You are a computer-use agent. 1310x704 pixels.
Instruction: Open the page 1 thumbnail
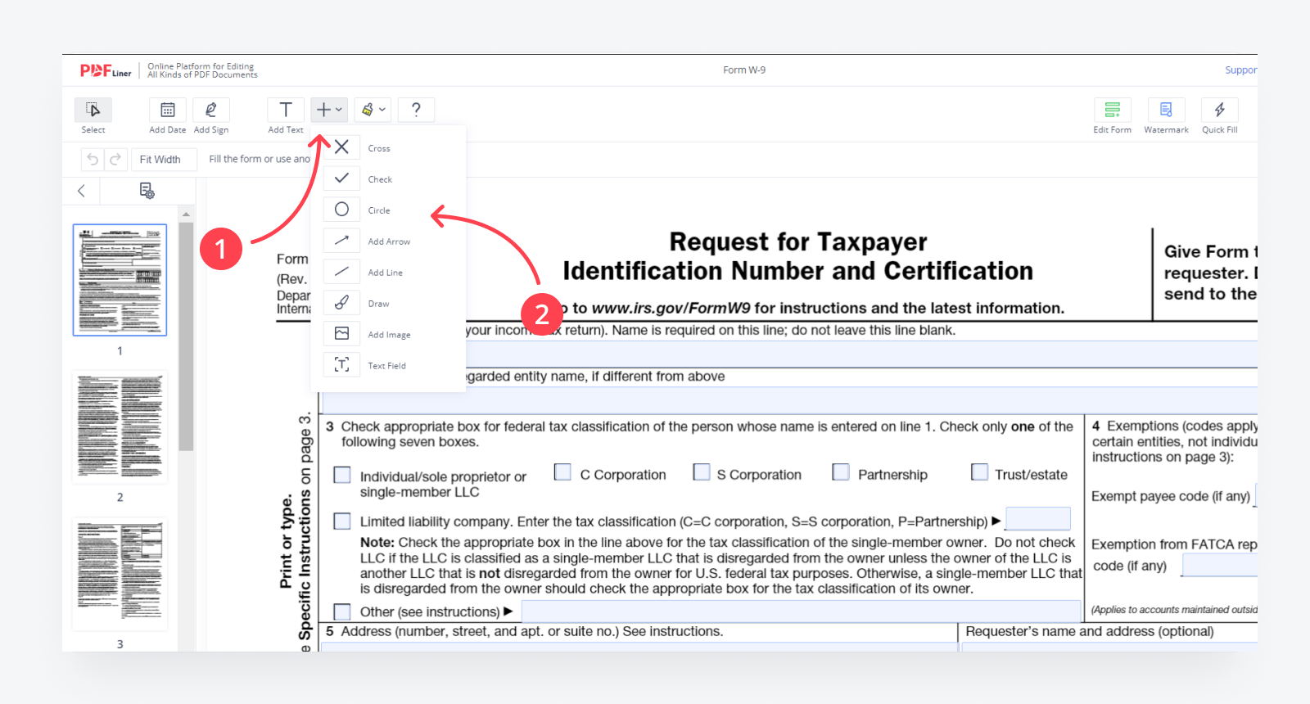(x=120, y=280)
